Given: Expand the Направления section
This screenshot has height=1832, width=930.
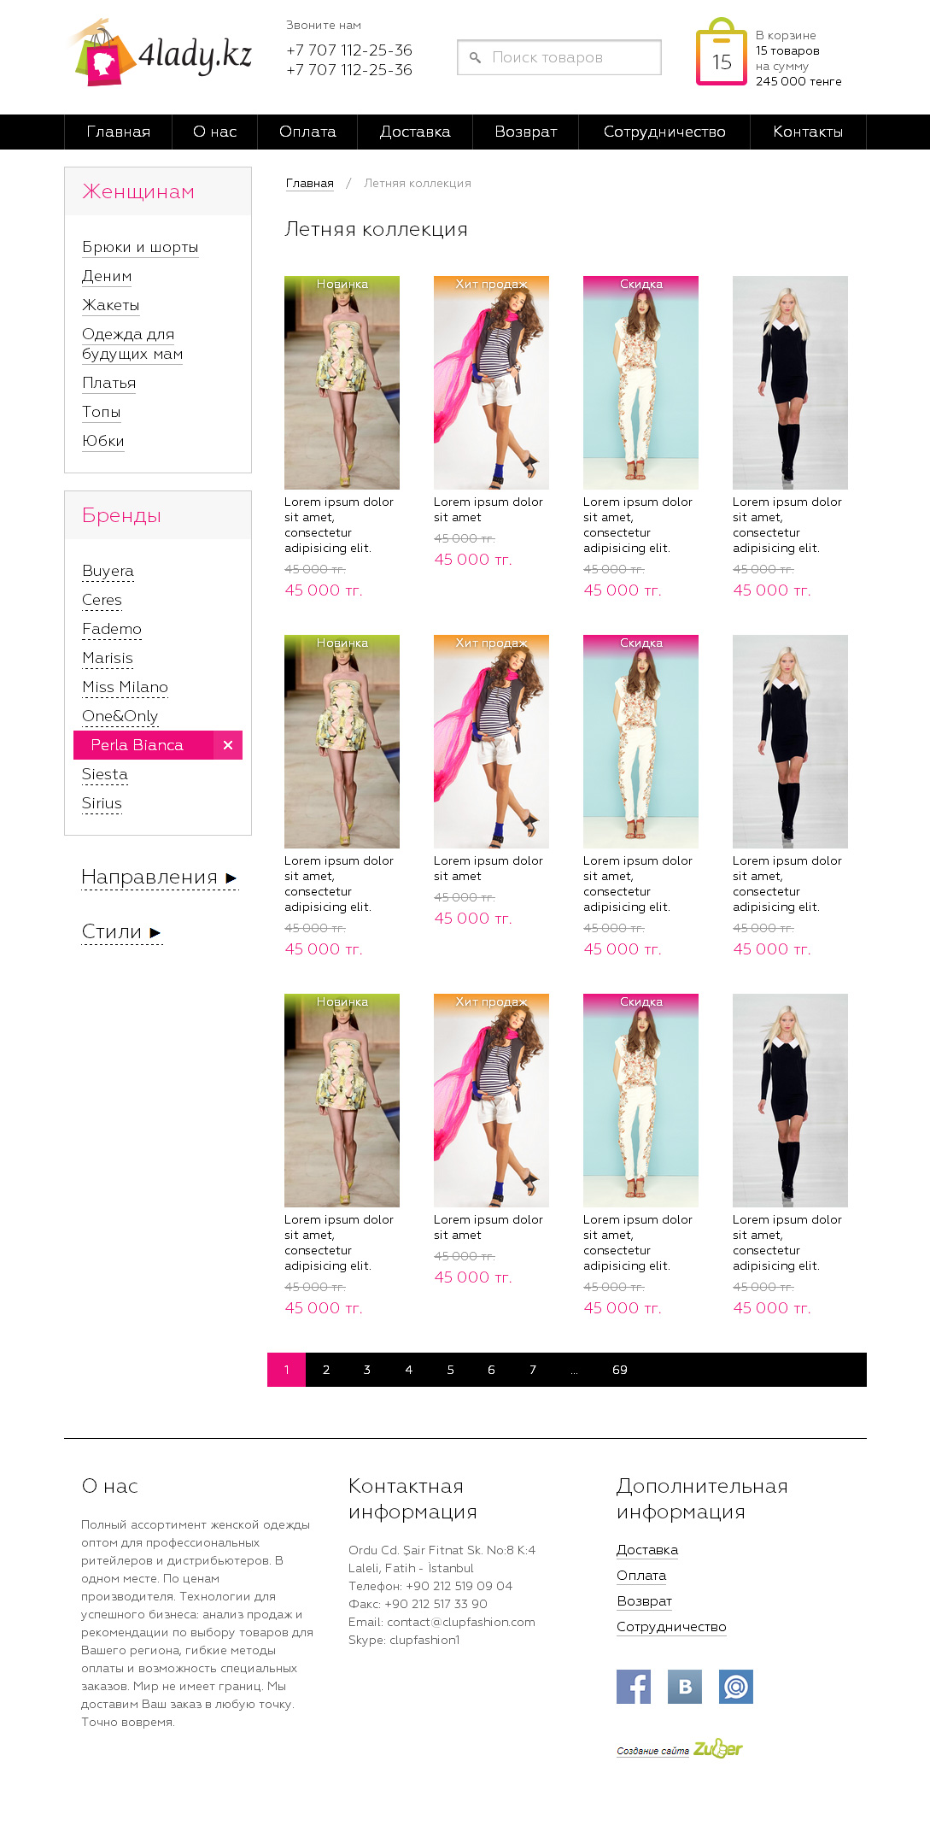Looking at the screenshot, I should (159, 878).
